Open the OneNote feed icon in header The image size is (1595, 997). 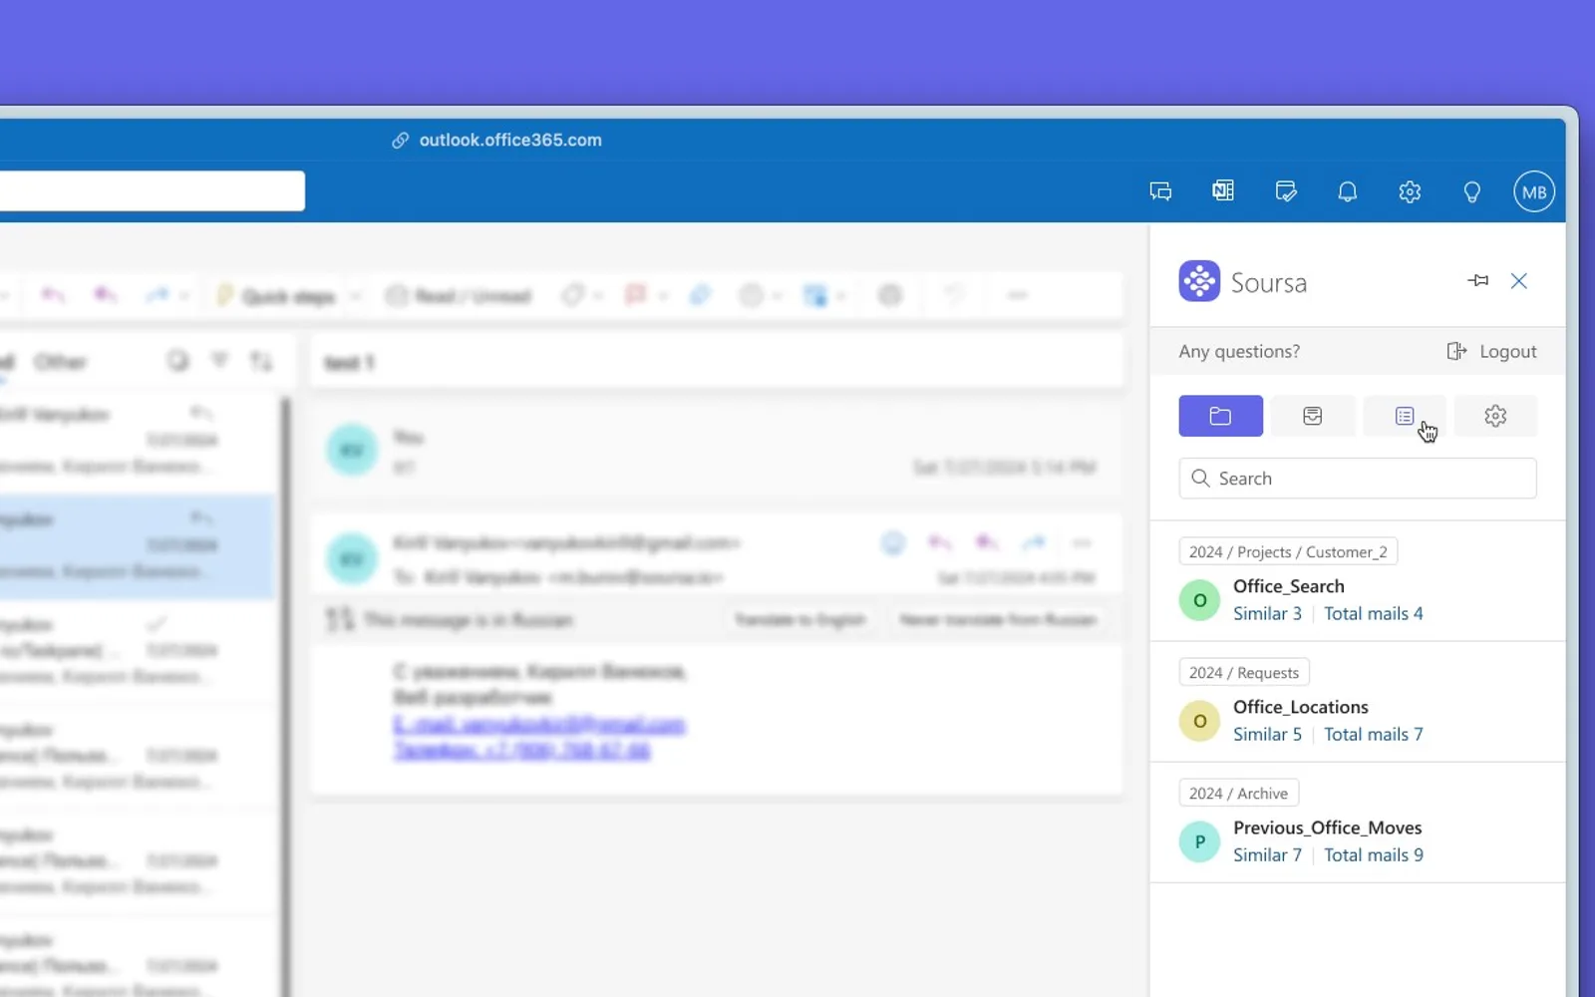click(x=1223, y=190)
